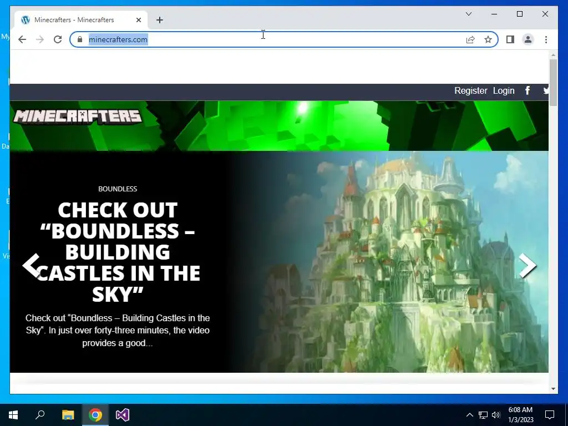
Task: Select the Minecrafters - Minecrafters tab
Action: (x=81, y=20)
